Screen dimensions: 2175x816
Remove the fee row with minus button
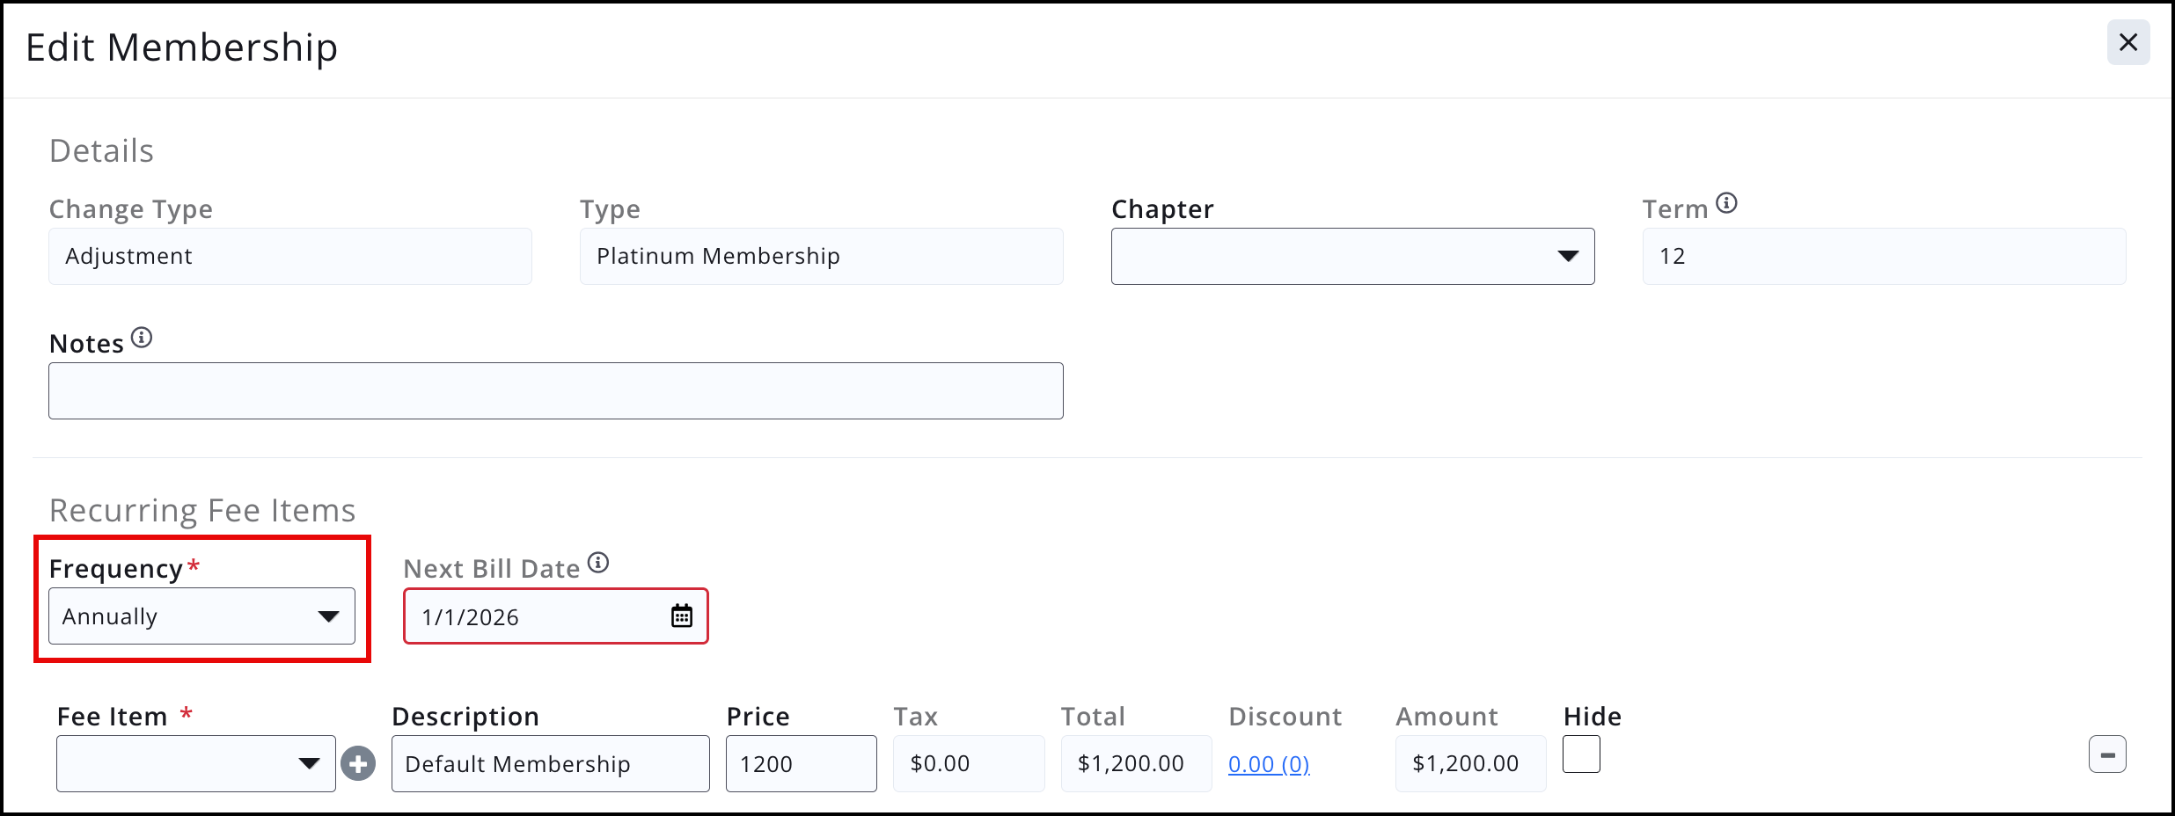pyautogui.click(x=2107, y=754)
